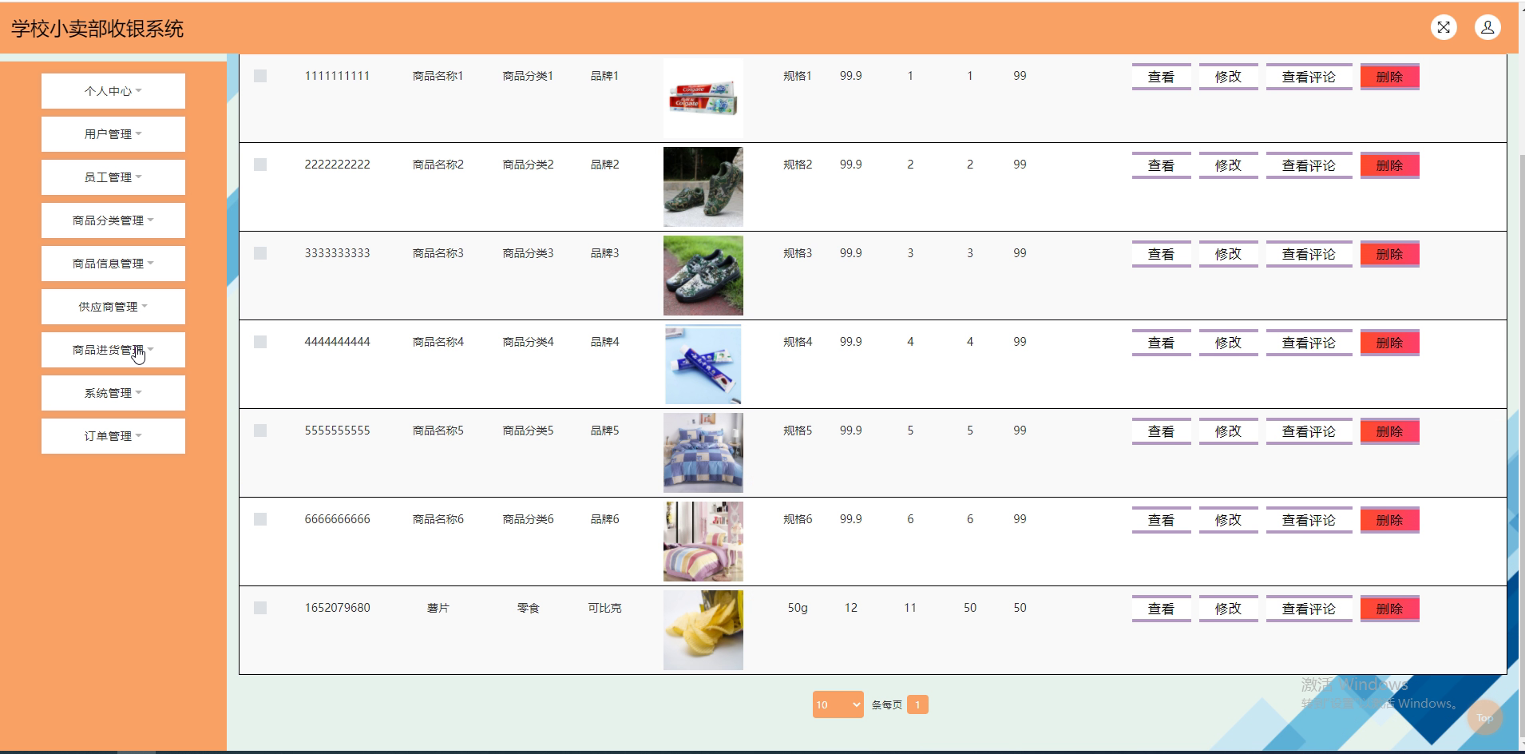The image size is (1525, 754).
Task: Tick the checkbox for row 5555555555
Action: pyautogui.click(x=260, y=431)
